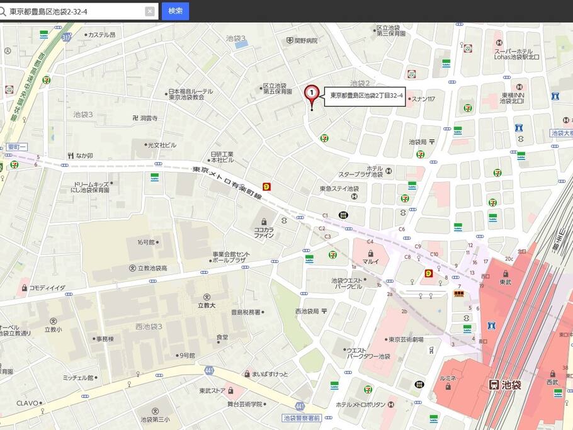Click the parking icon beside 東京メトロ有楽町線 label
This screenshot has width=573, height=430.
267,187
